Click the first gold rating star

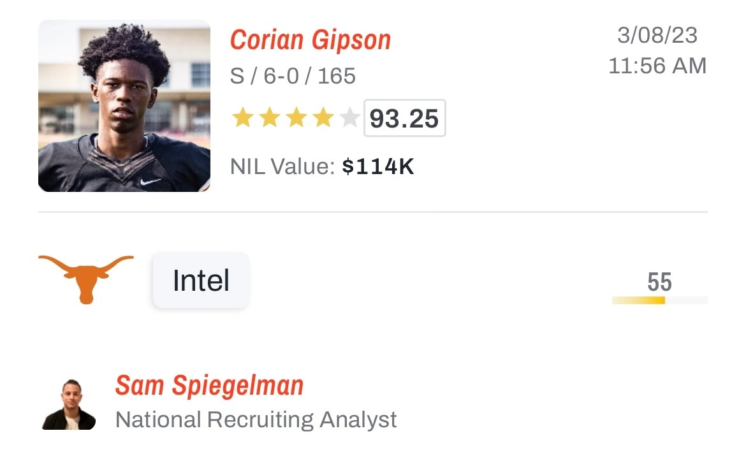click(x=243, y=117)
